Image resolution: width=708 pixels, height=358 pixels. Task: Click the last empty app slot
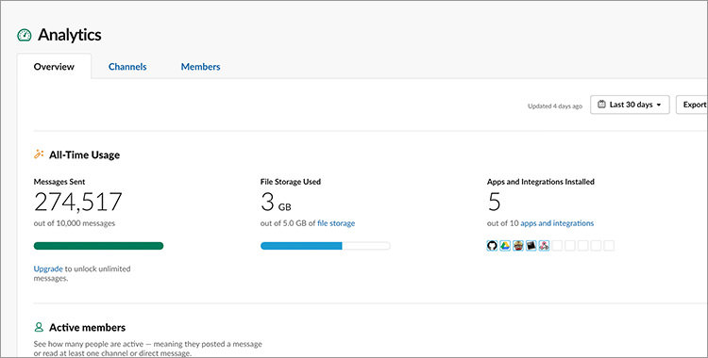(x=609, y=246)
